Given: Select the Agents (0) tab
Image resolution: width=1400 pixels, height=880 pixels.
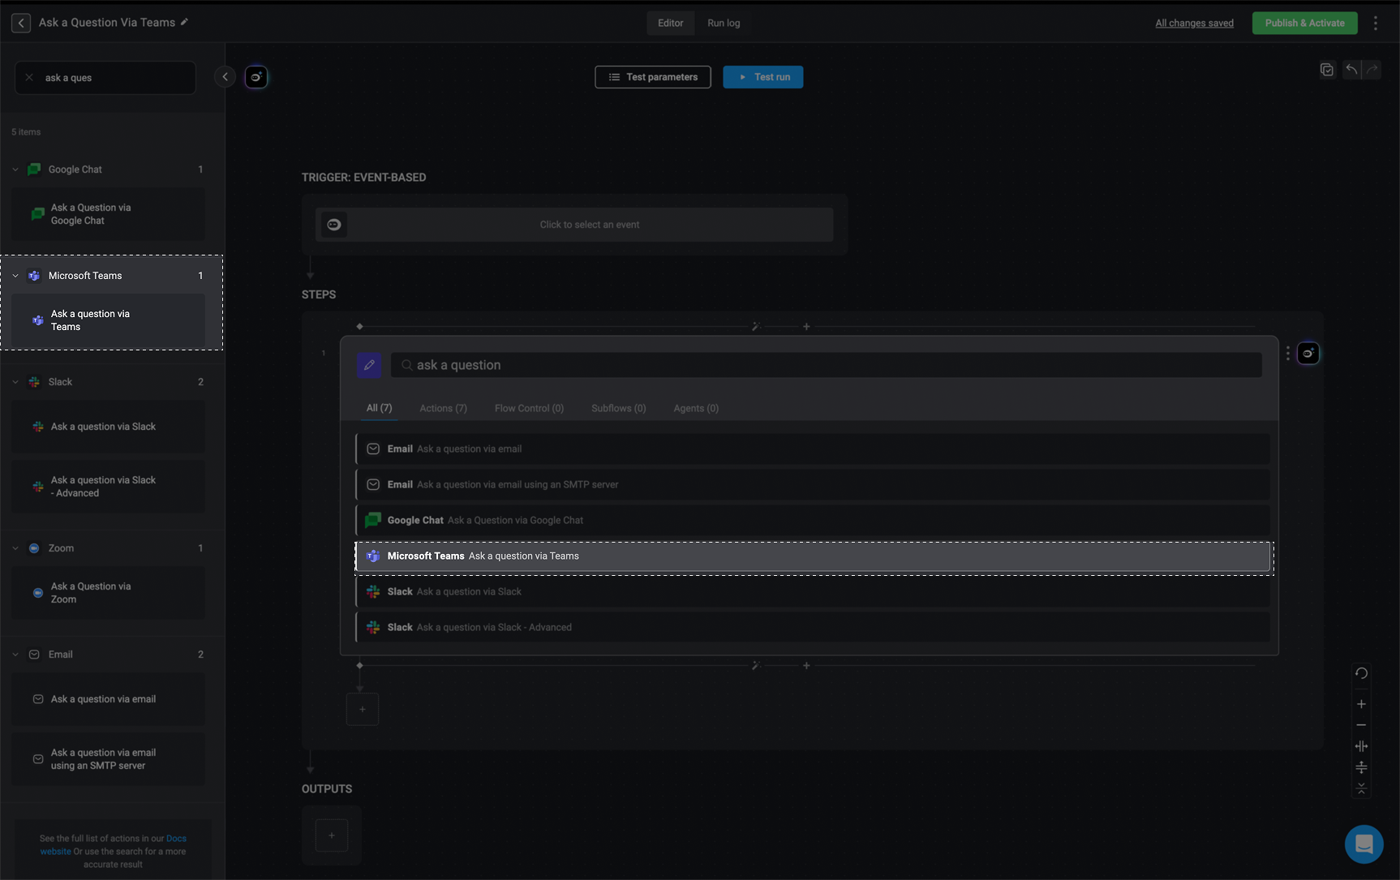Looking at the screenshot, I should click(x=696, y=408).
